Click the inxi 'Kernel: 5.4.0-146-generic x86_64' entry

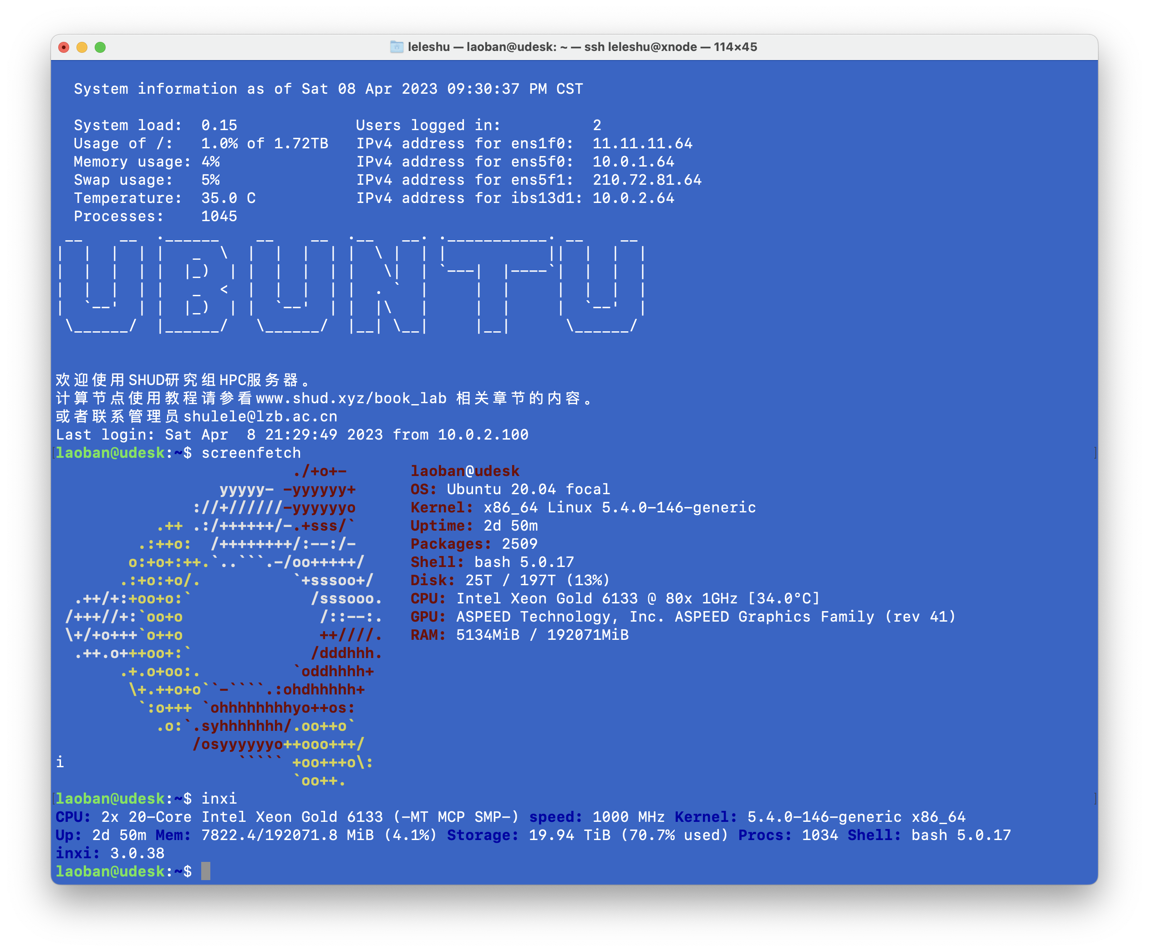pos(820,816)
